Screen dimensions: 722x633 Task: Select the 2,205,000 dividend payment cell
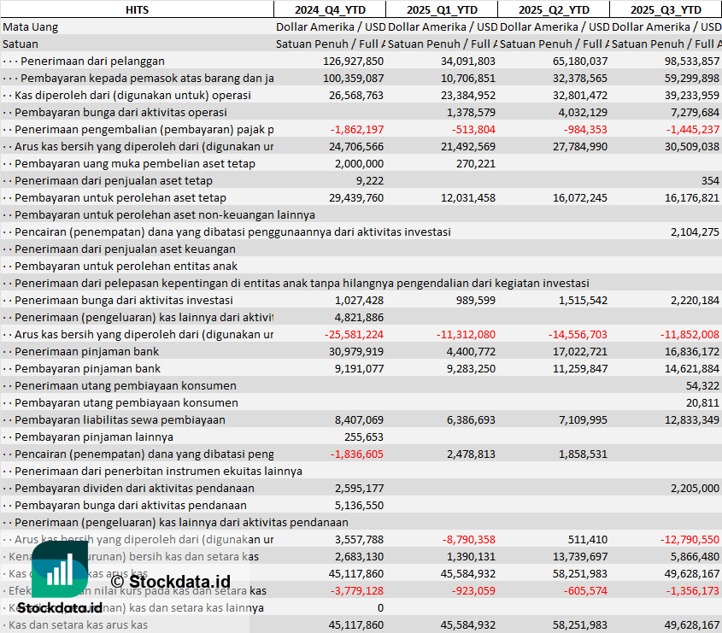click(695, 488)
